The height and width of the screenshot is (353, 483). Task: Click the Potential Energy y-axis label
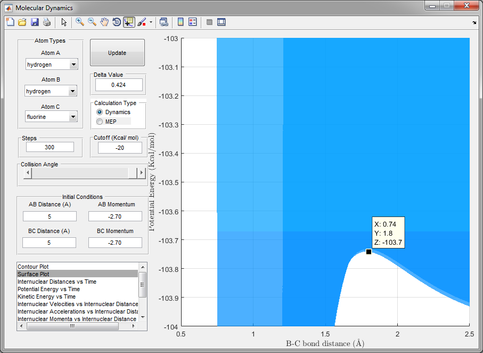click(152, 182)
